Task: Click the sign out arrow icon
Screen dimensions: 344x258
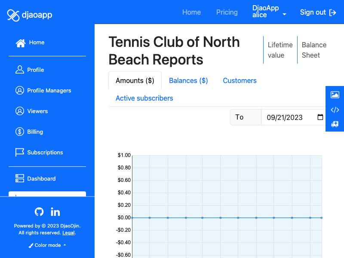Action: click(x=333, y=12)
